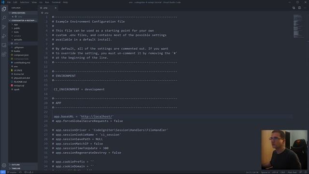
Task: Click the webcam overlay thumbnail
Action: (x=284, y=149)
